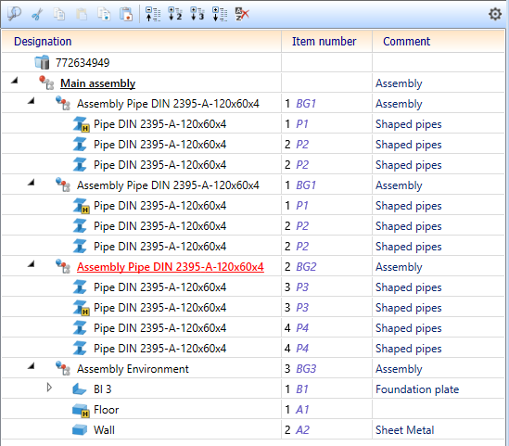Expand tree to level 3 icon
Viewport: 509px width, 446px height.
[197, 14]
